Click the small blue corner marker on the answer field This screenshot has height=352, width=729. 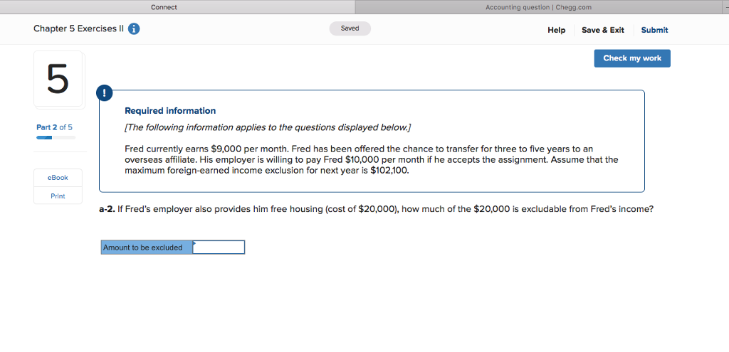click(194, 242)
